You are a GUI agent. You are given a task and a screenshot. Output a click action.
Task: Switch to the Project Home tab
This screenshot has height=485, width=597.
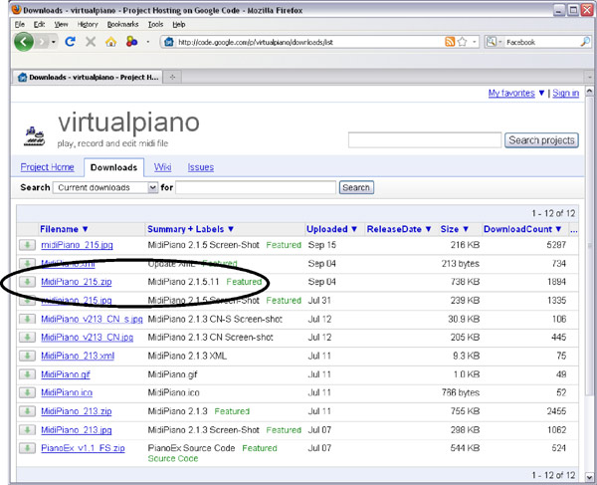click(x=47, y=167)
